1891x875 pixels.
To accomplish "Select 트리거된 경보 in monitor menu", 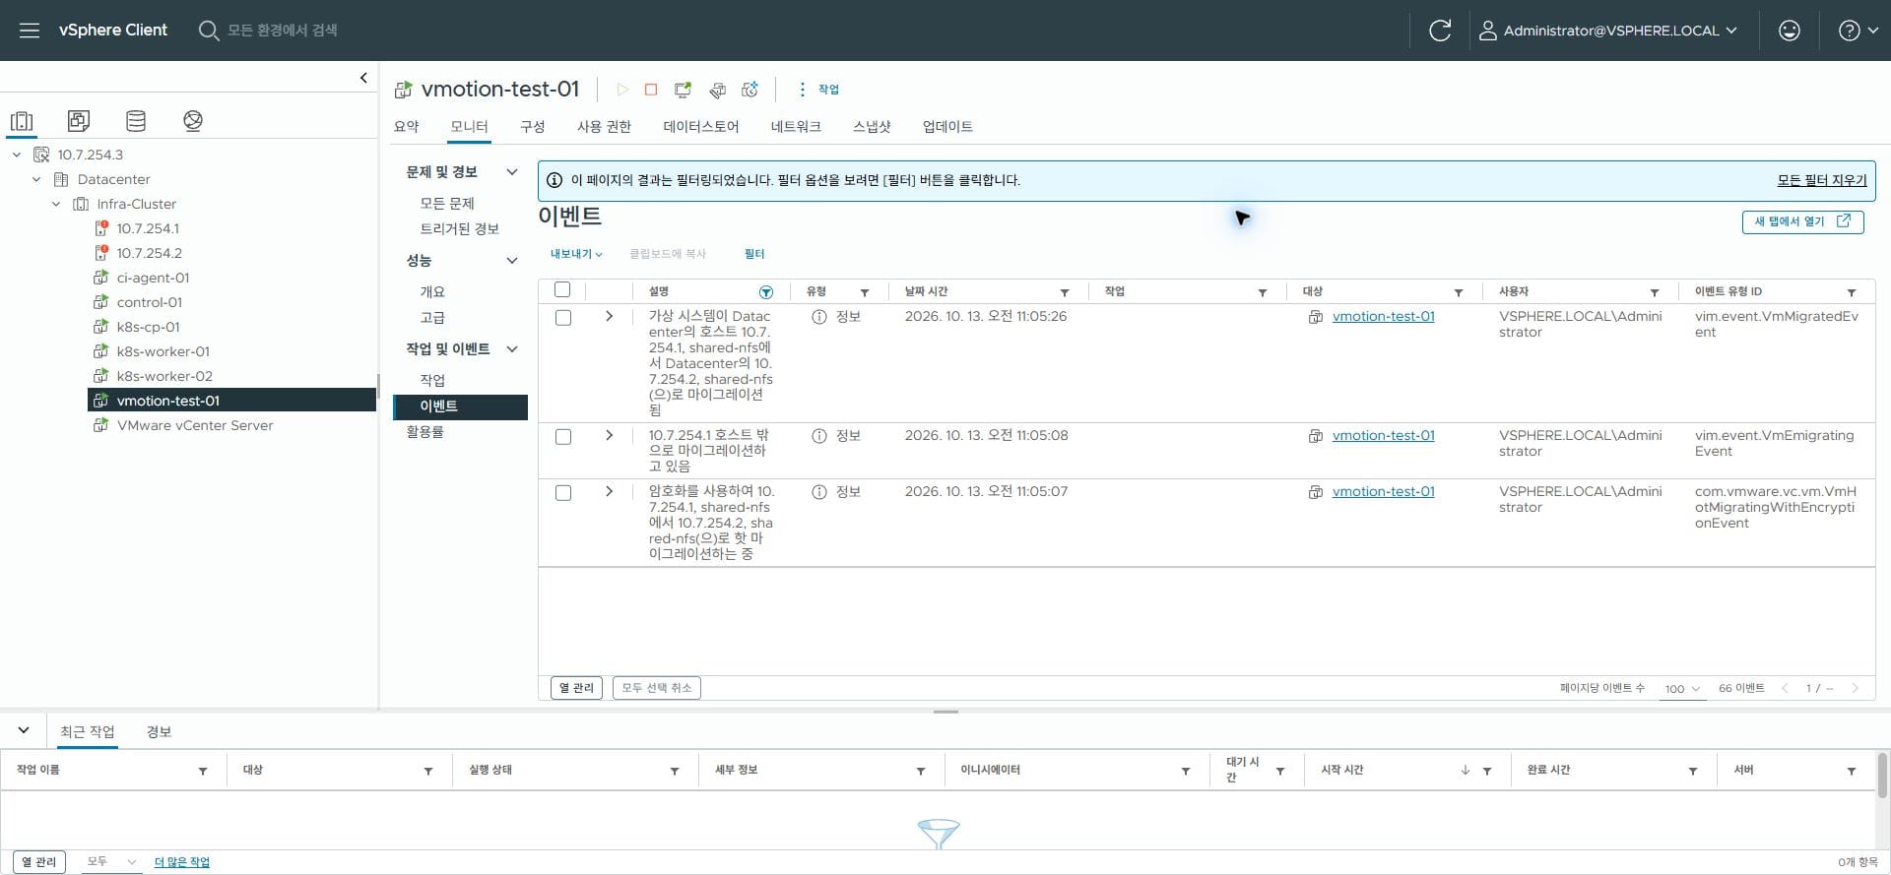I will click(x=460, y=228).
